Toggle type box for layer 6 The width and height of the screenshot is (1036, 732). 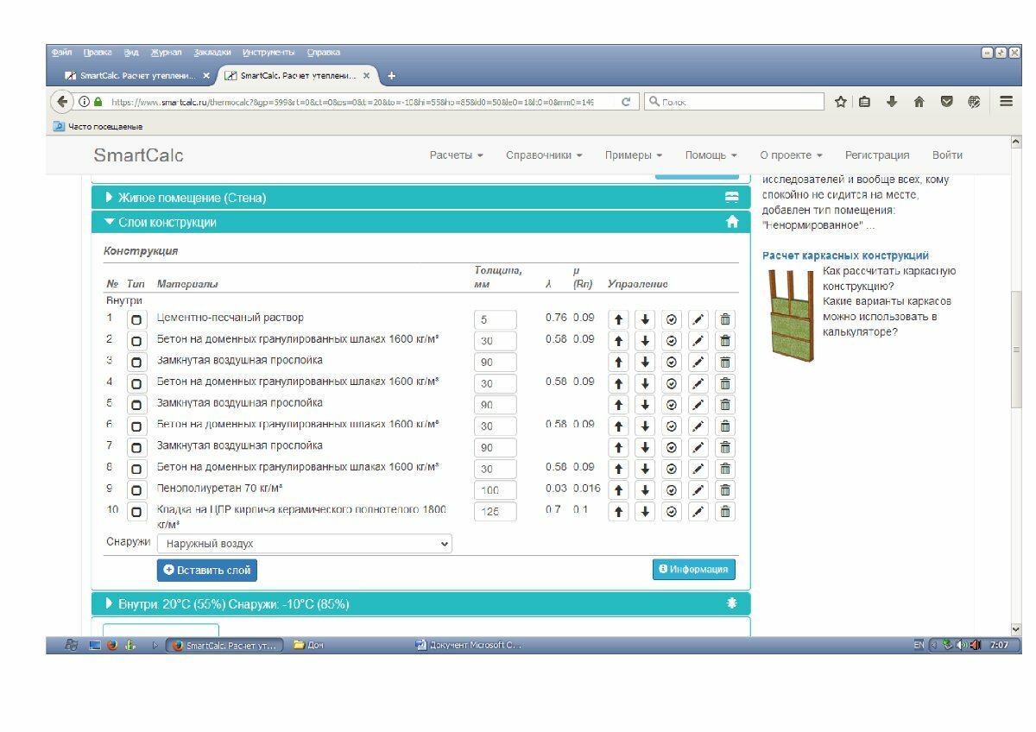(136, 426)
